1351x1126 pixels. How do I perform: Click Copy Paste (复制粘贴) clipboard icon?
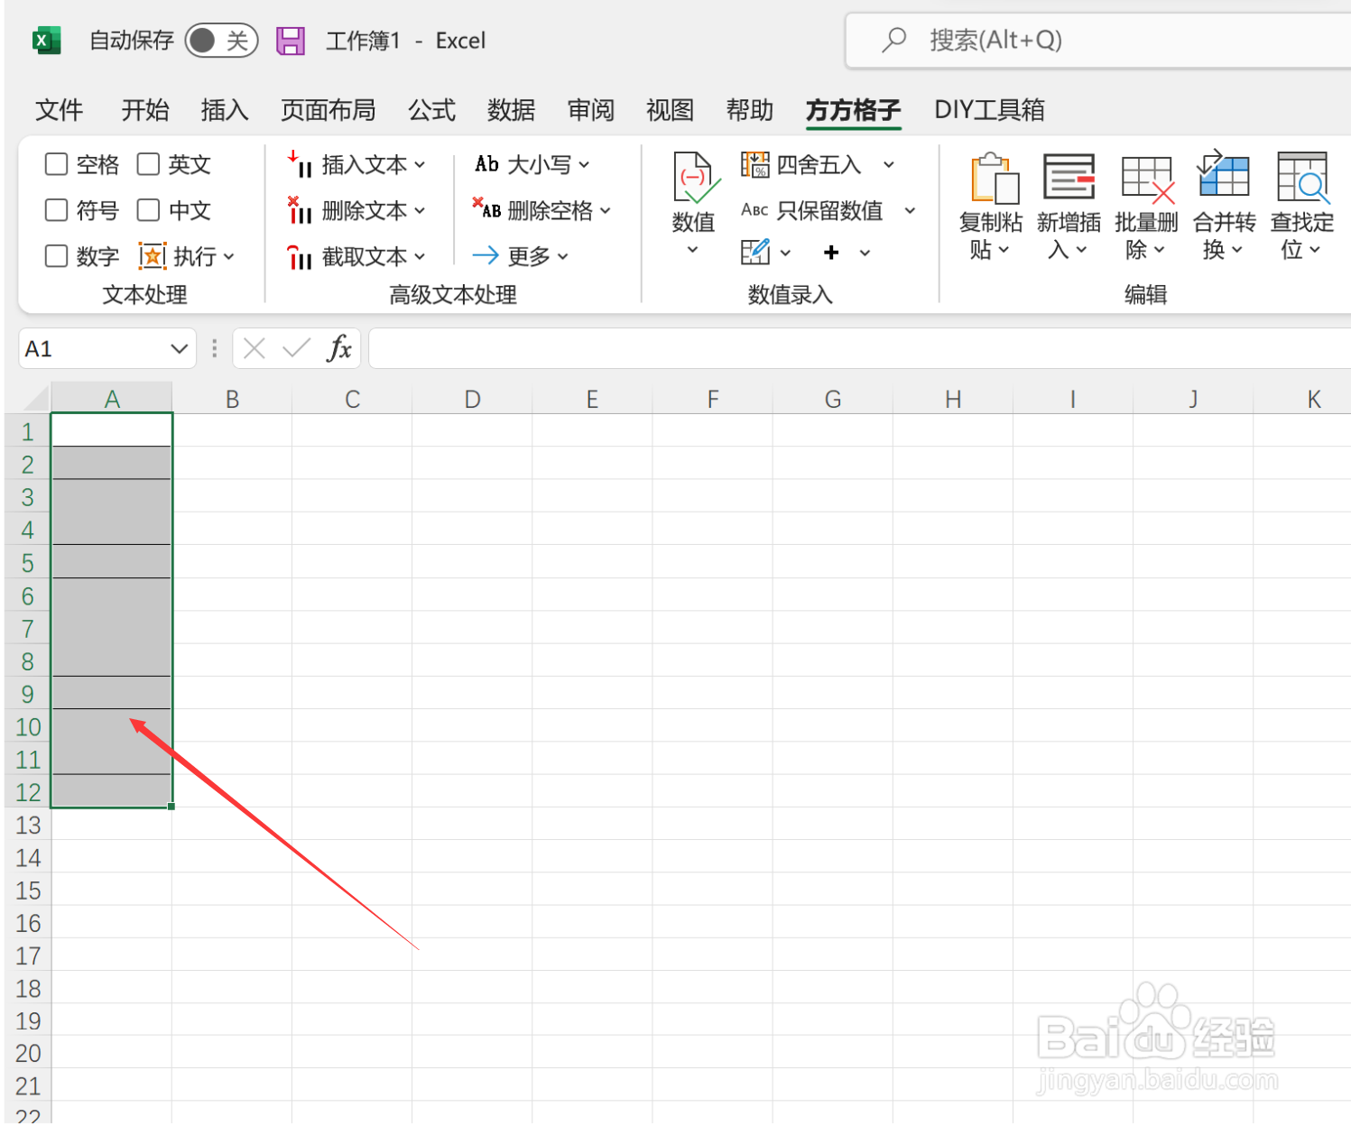coord(995,178)
